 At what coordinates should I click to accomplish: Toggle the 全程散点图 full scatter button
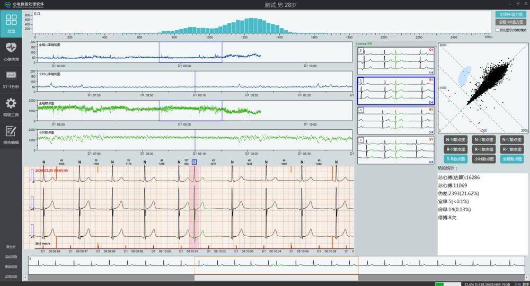click(x=513, y=158)
